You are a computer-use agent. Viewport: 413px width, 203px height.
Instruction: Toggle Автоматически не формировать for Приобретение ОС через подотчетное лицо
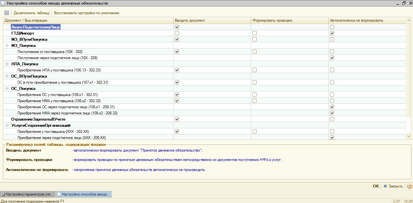[x=332, y=107]
